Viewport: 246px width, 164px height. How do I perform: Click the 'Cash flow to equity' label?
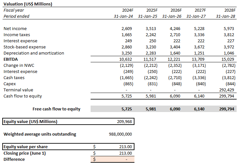pyautogui.click(x=23, y=96)
